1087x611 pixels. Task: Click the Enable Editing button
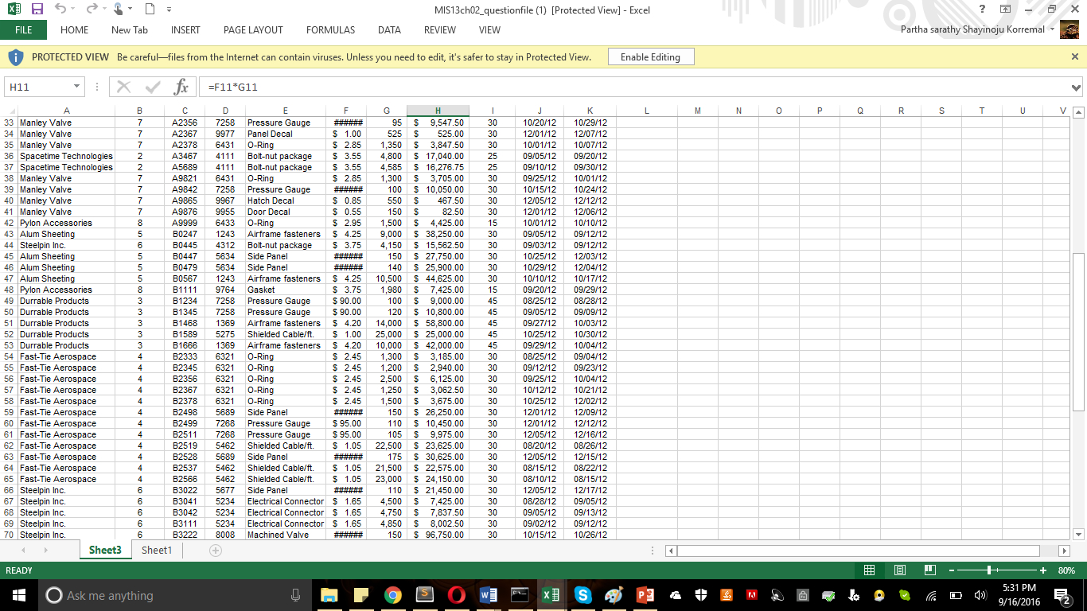(650, 56)
